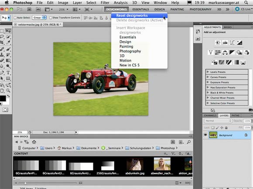253x189 pixels.
Task: Enable Show Transform Controls checkbox
Action: (51, 18)
